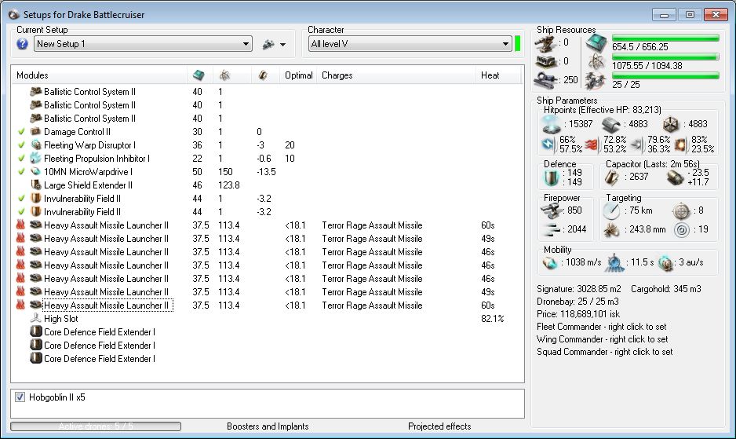This screenshot has width=736, height=439.
Task: Switch to Projected effects section
Action: tap(439, 426)
